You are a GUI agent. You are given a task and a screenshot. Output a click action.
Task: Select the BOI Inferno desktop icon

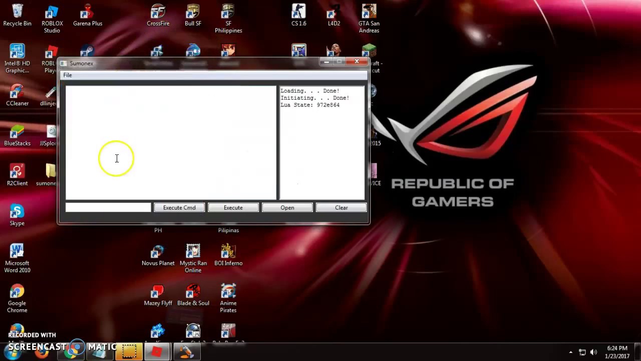228,255
